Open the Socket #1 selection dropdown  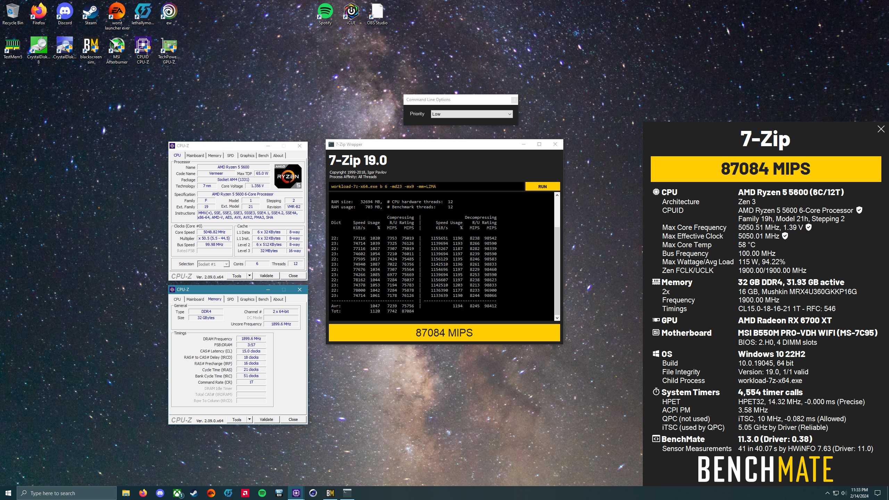(213, 264)
